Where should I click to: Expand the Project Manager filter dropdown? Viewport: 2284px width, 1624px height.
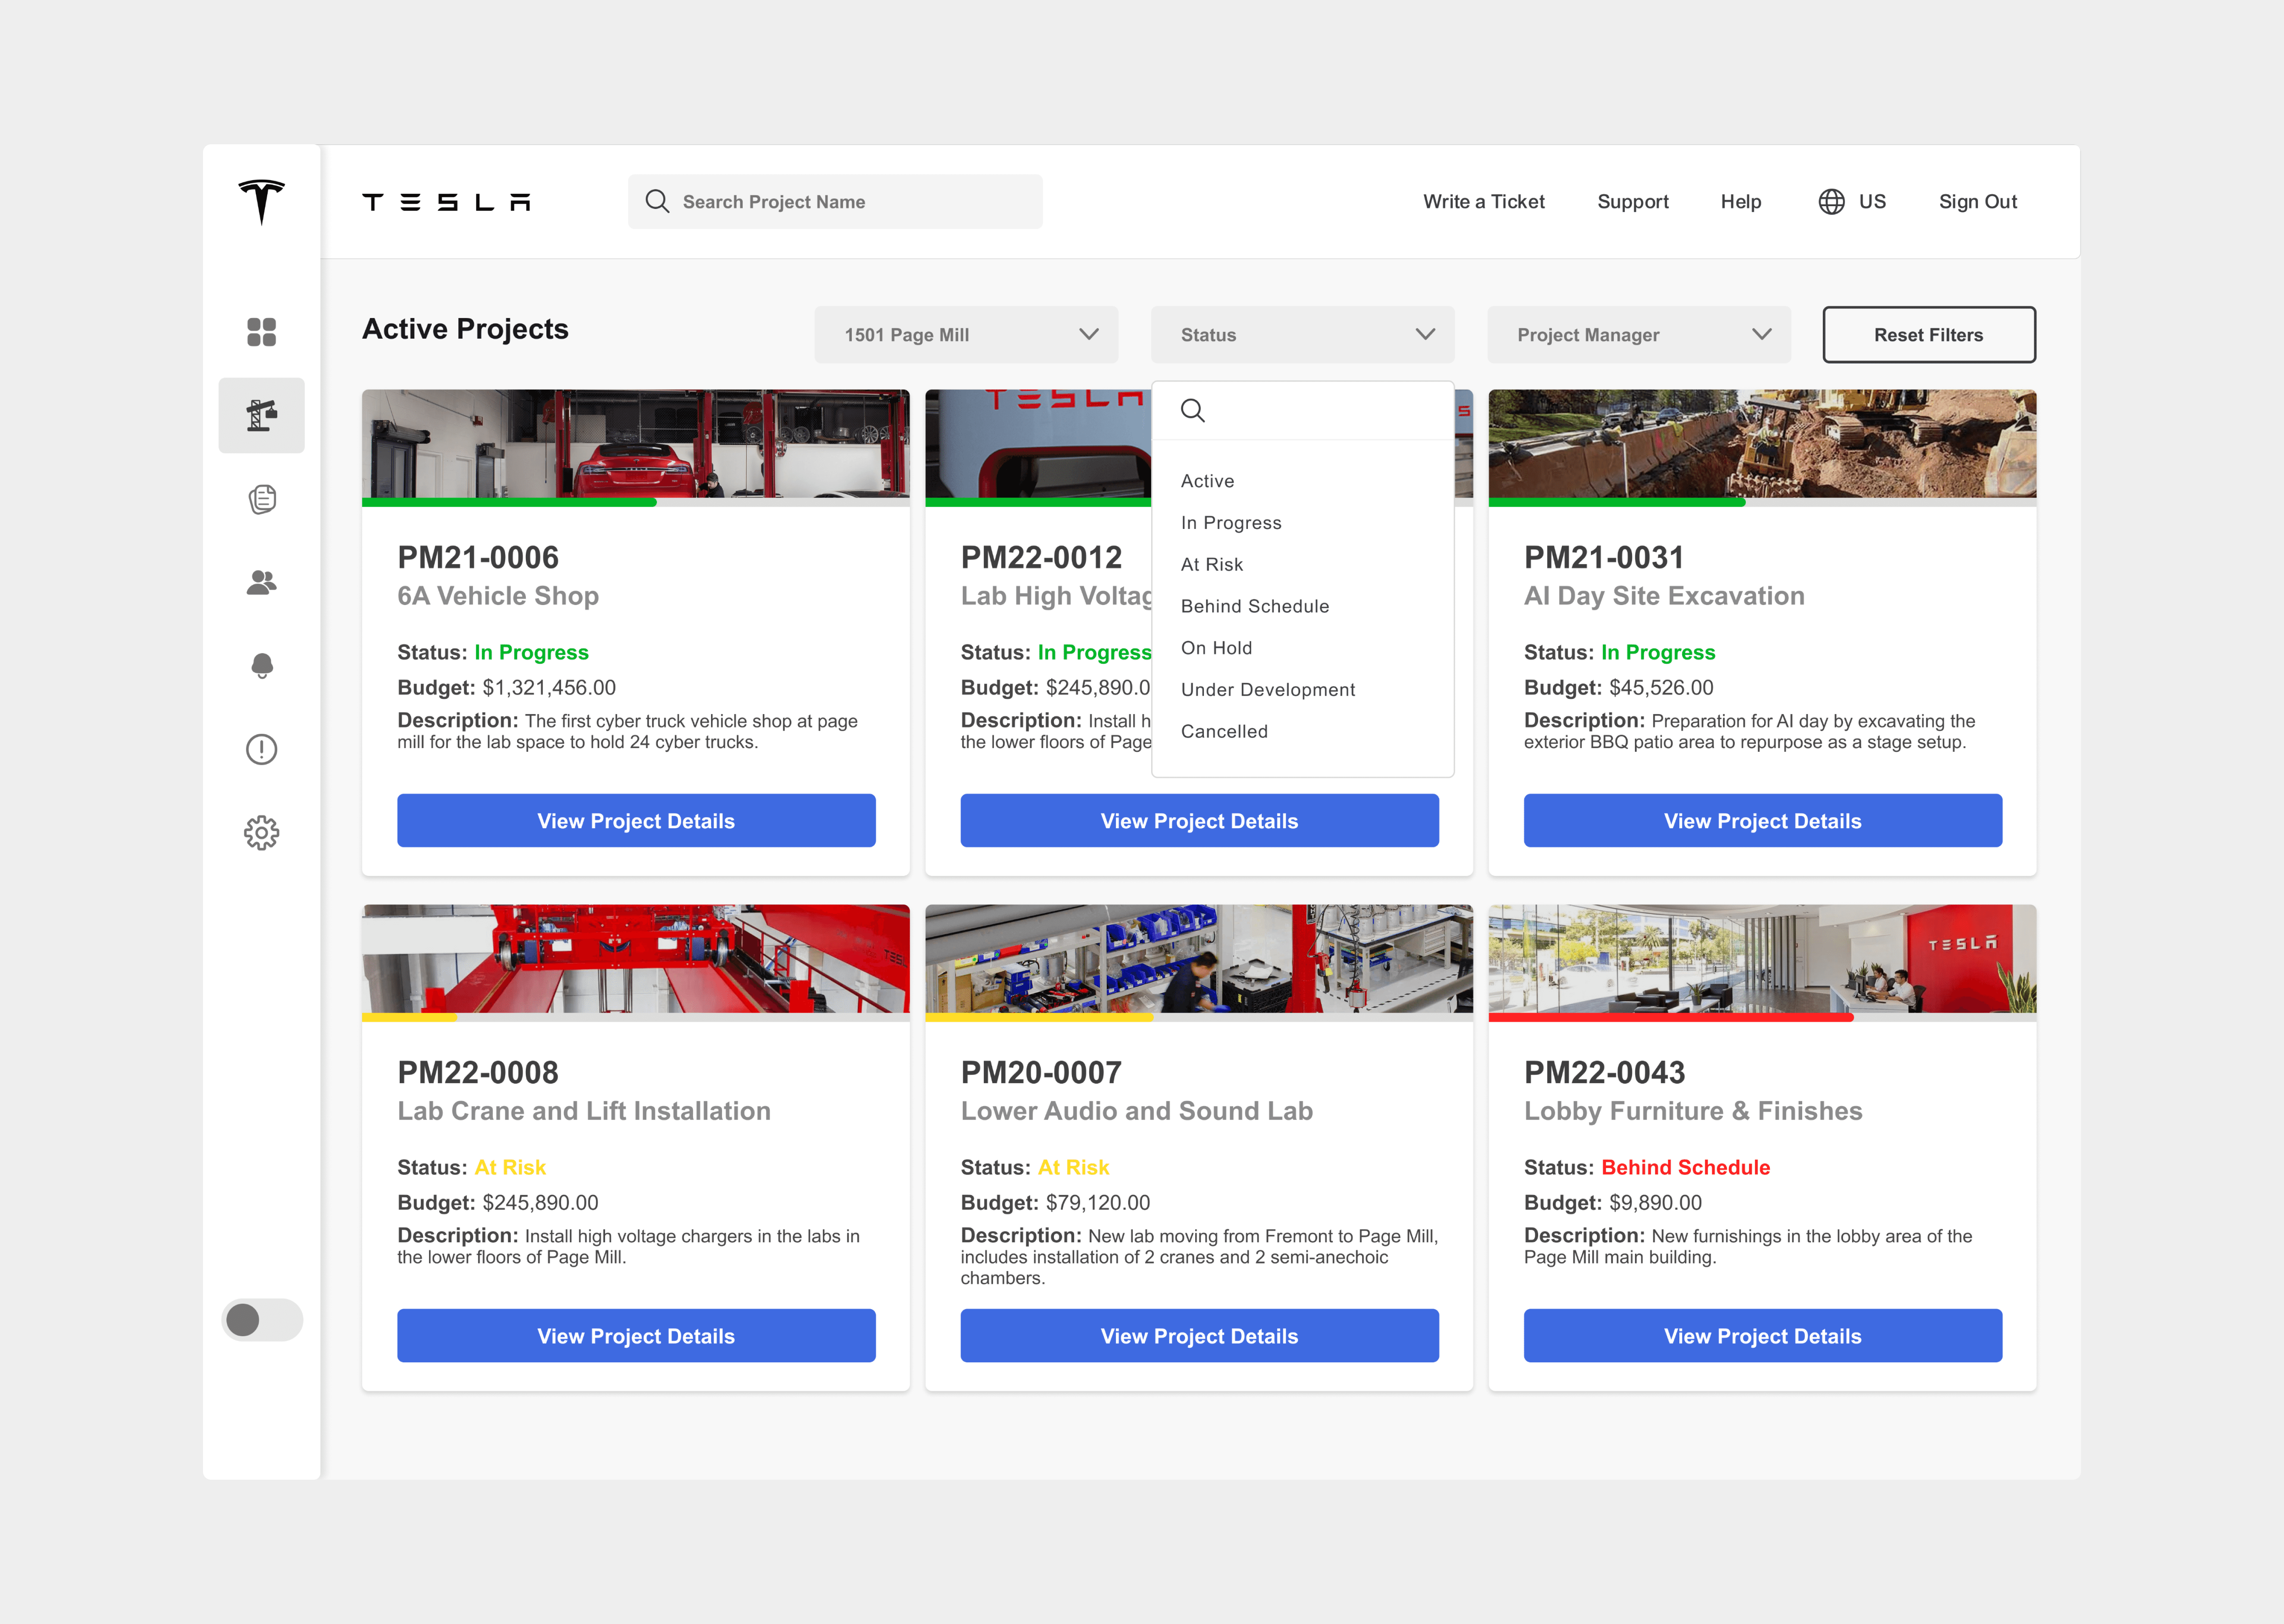tap(1639, 335)
